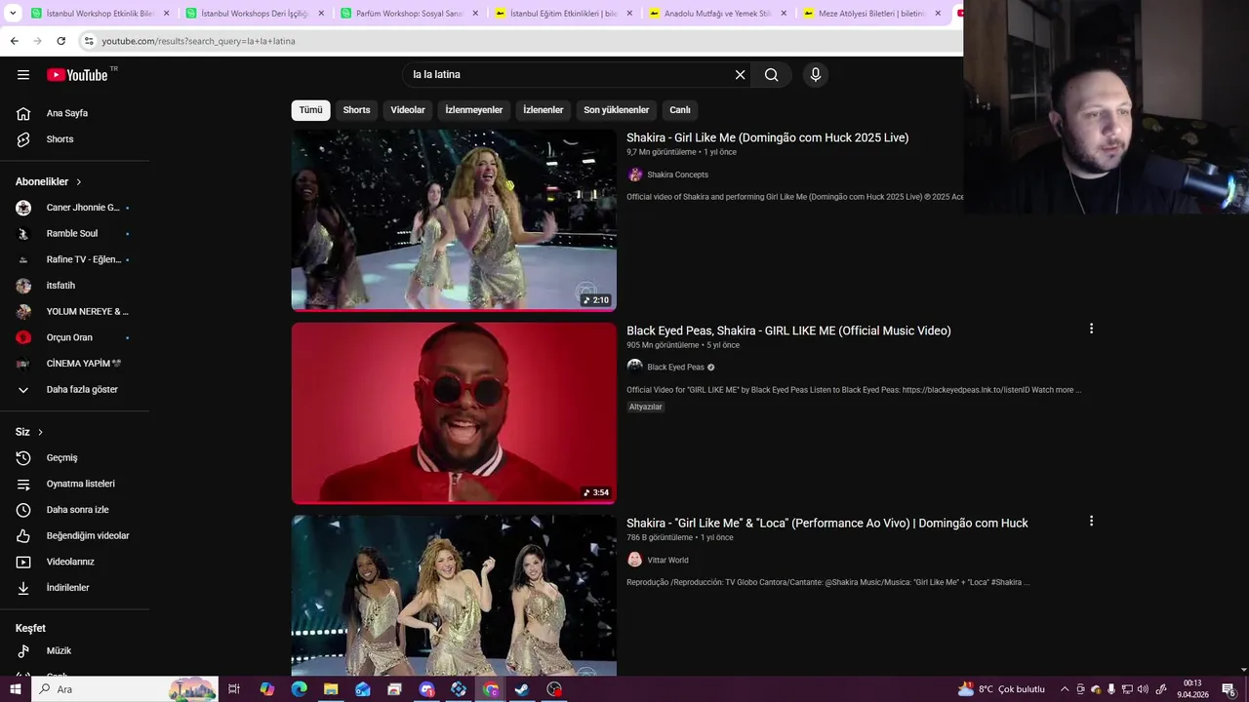Select the Videolar filter chip
Image resolution: width=1249 pixels, height=702 pixels.
pos(408,110)
